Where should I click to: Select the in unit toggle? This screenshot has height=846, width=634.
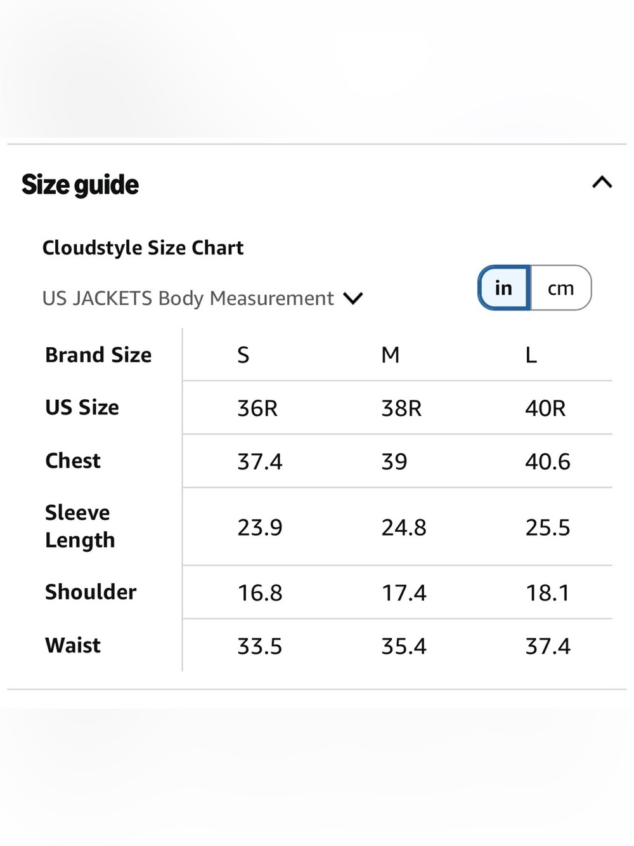[x=504, y=288]
